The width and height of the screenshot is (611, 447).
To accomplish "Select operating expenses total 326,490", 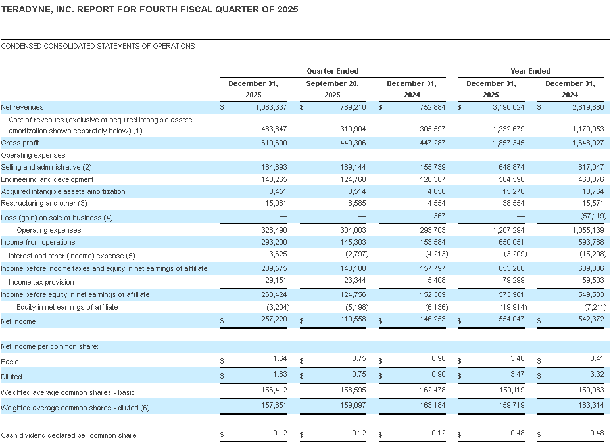I will [274, 231].
